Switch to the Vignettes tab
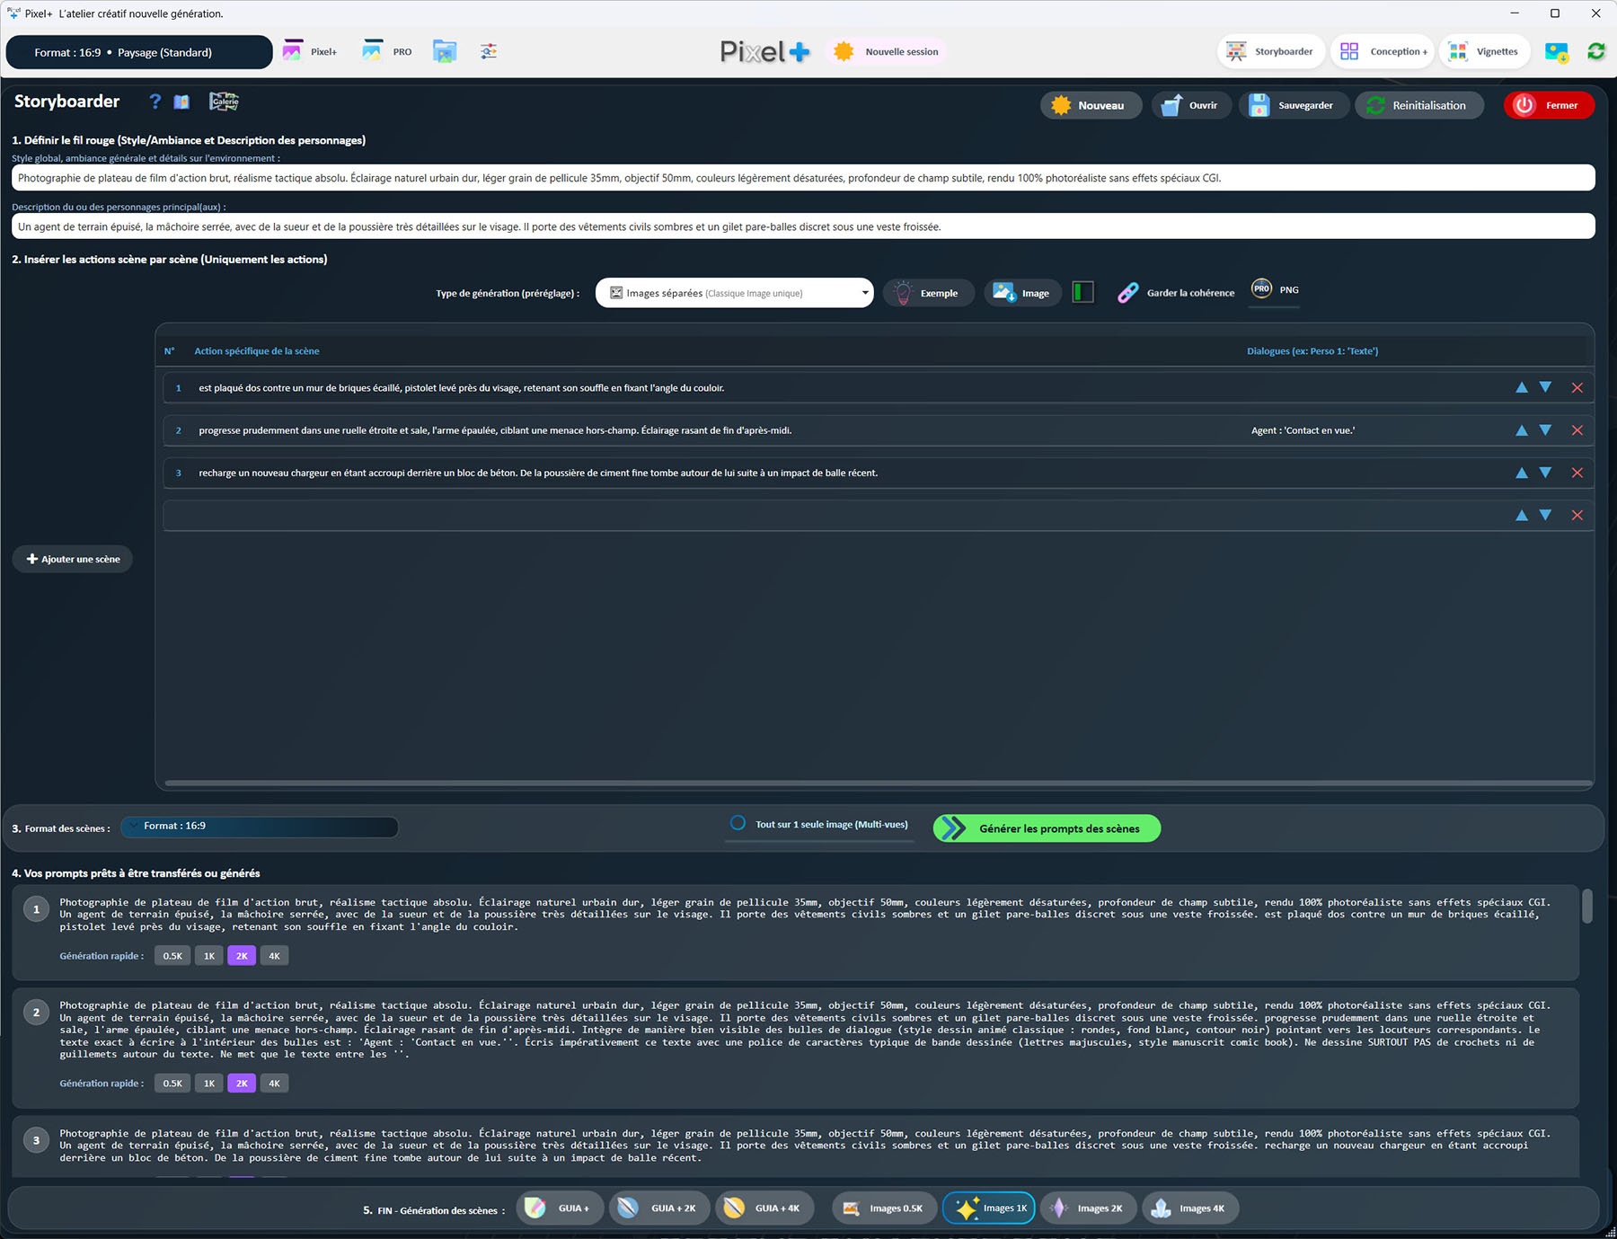Viewport: 1617px width, 1239px height. 1484,51
